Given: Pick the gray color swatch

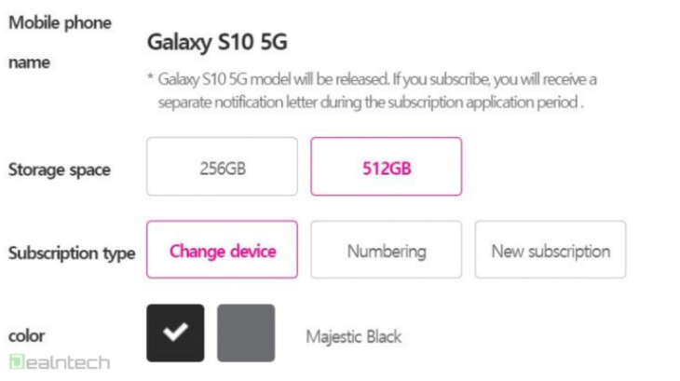Looking at the screenshot, I should point(246,333).
